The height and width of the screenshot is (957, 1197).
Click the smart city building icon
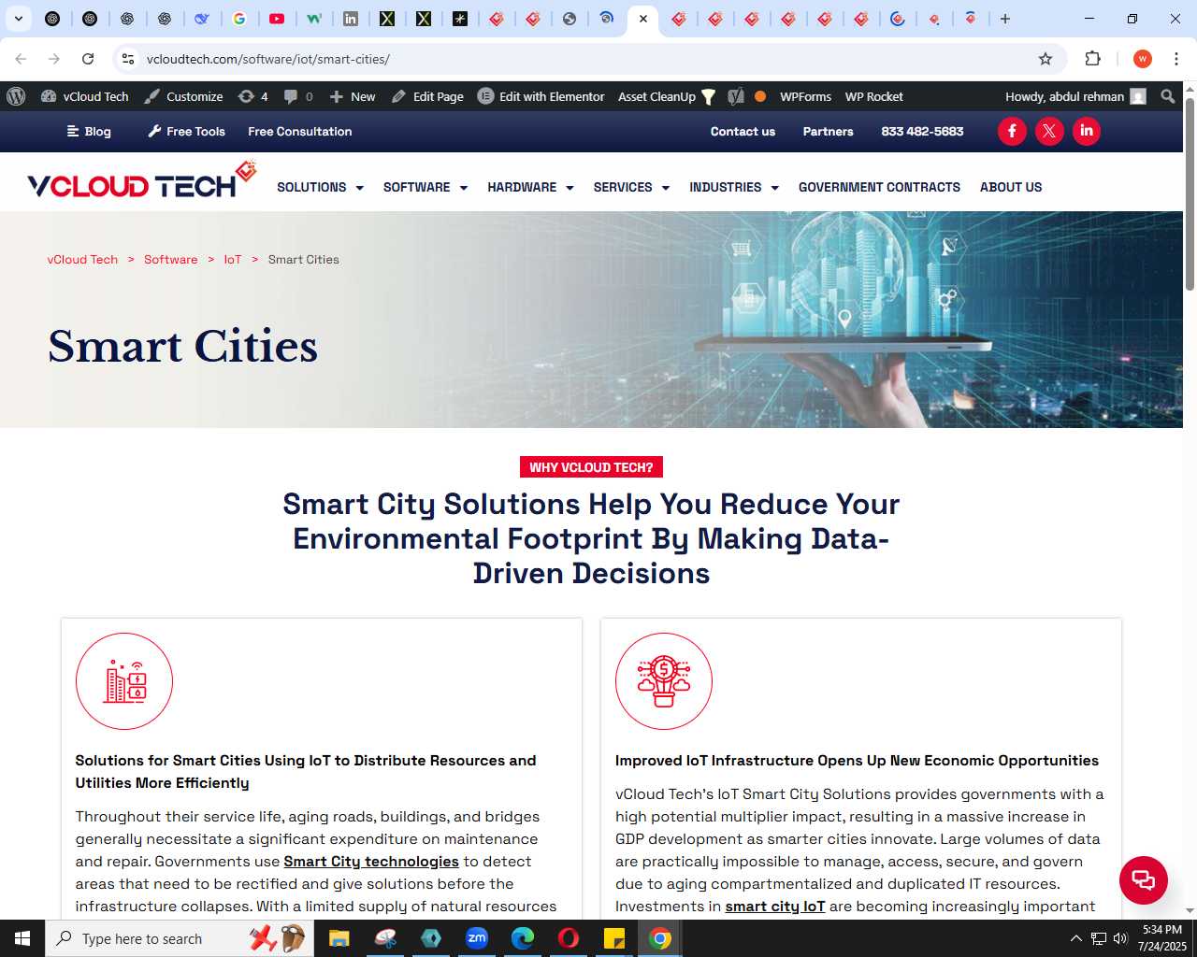[124, 681]
